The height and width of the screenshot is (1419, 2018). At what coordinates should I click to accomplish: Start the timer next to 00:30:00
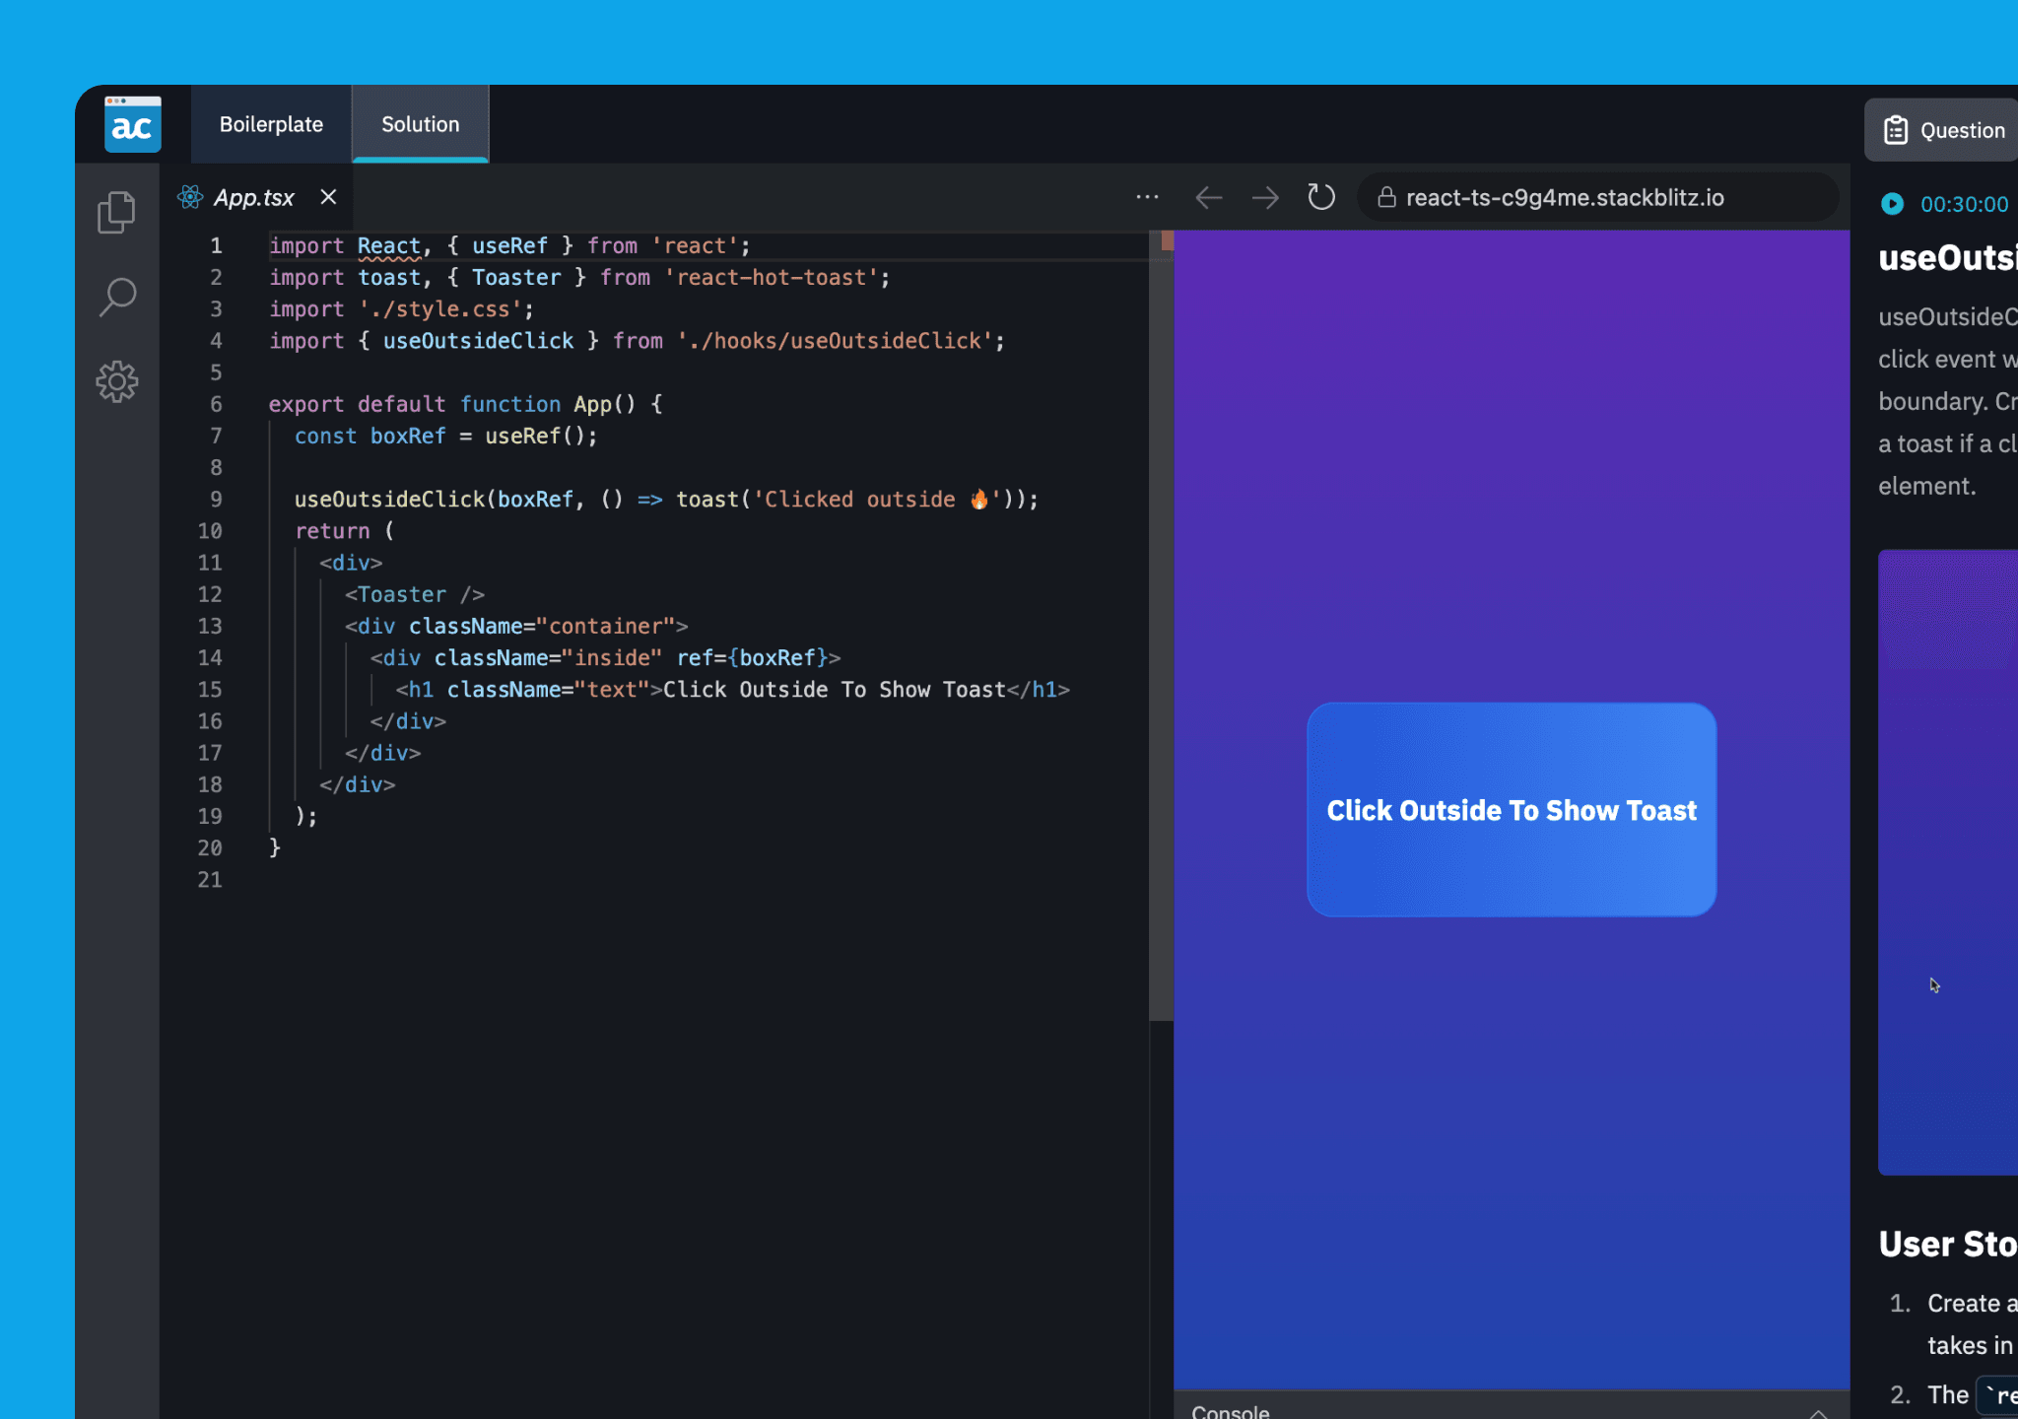1893,204
